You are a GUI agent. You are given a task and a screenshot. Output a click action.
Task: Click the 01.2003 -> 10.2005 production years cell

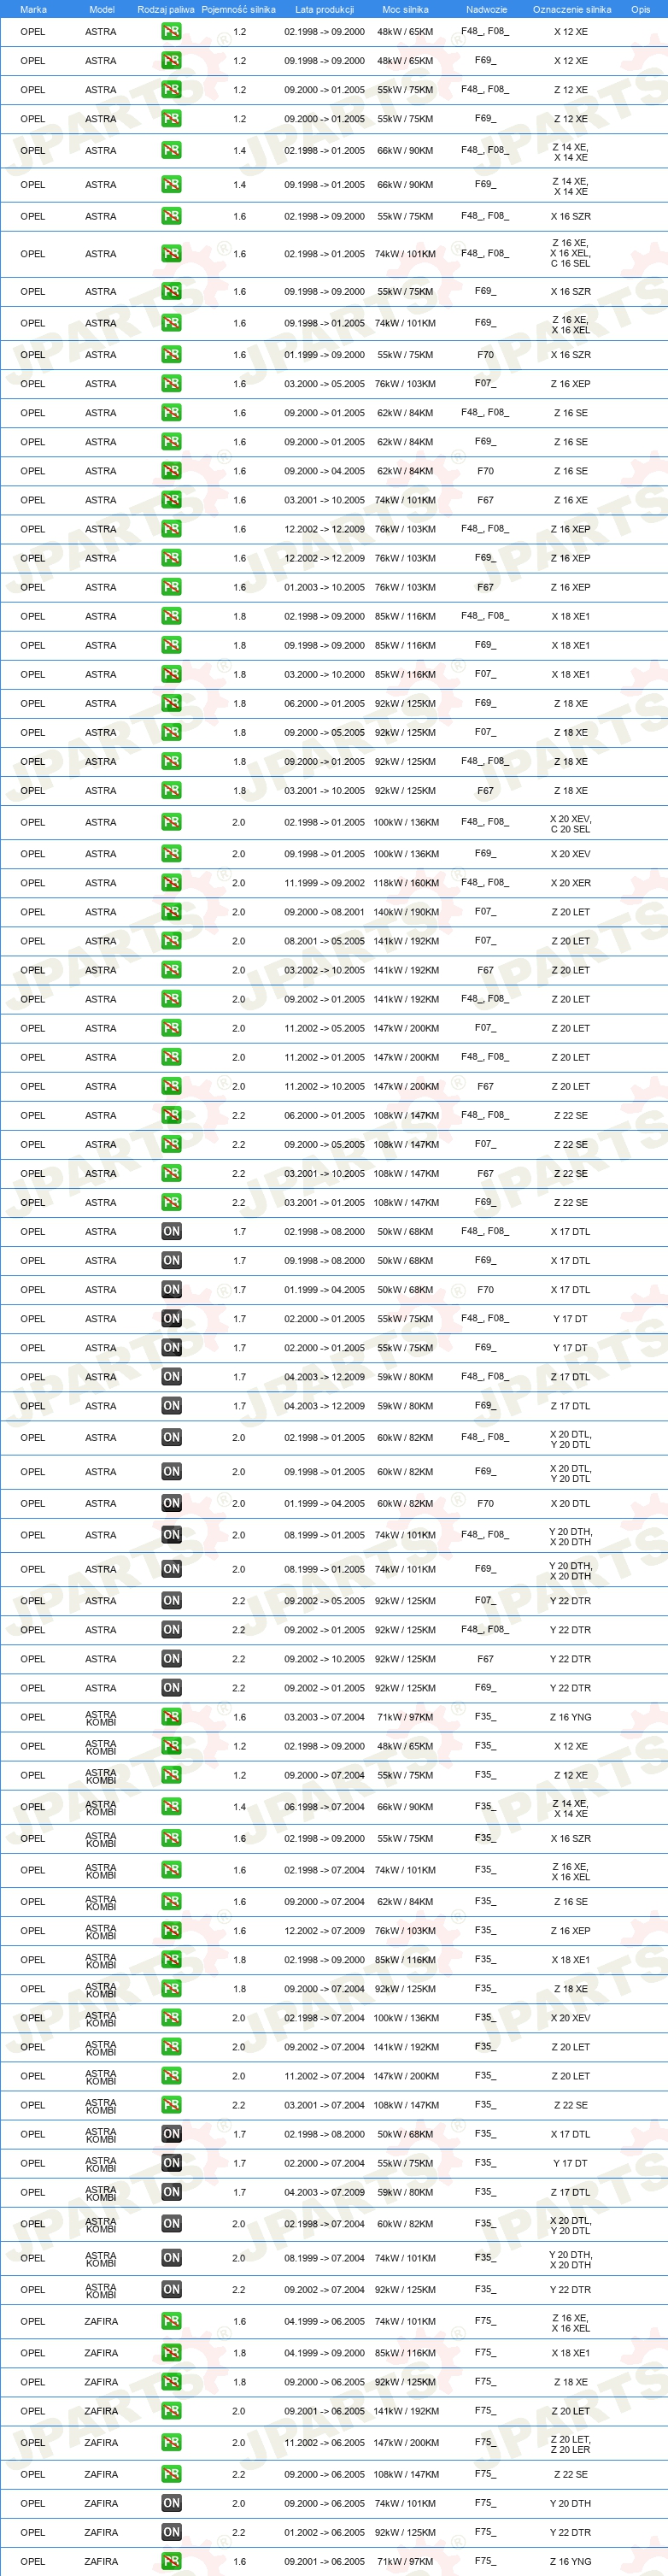[x=324, y=587]
